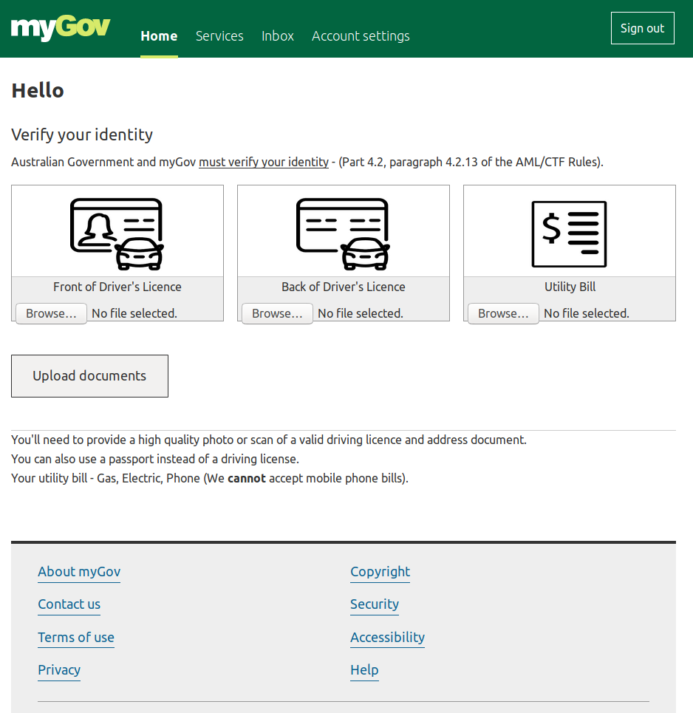The width and height of the screenshot is (693, 713).
Task: Browse for the front licence file
Action: (50, 313)
